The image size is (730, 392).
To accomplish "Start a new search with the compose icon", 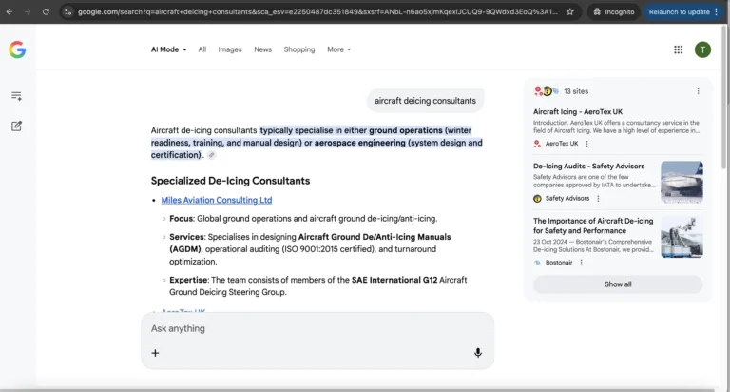I will pyautogui.click(x=17, y=126).
